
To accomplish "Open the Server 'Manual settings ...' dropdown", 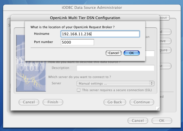I will coord(116,83).
